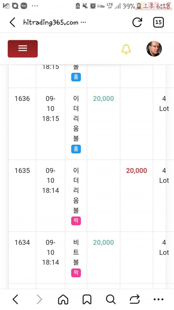
Task: Tap the pink 짝 badge in row 1635
Action: (76, 221)
